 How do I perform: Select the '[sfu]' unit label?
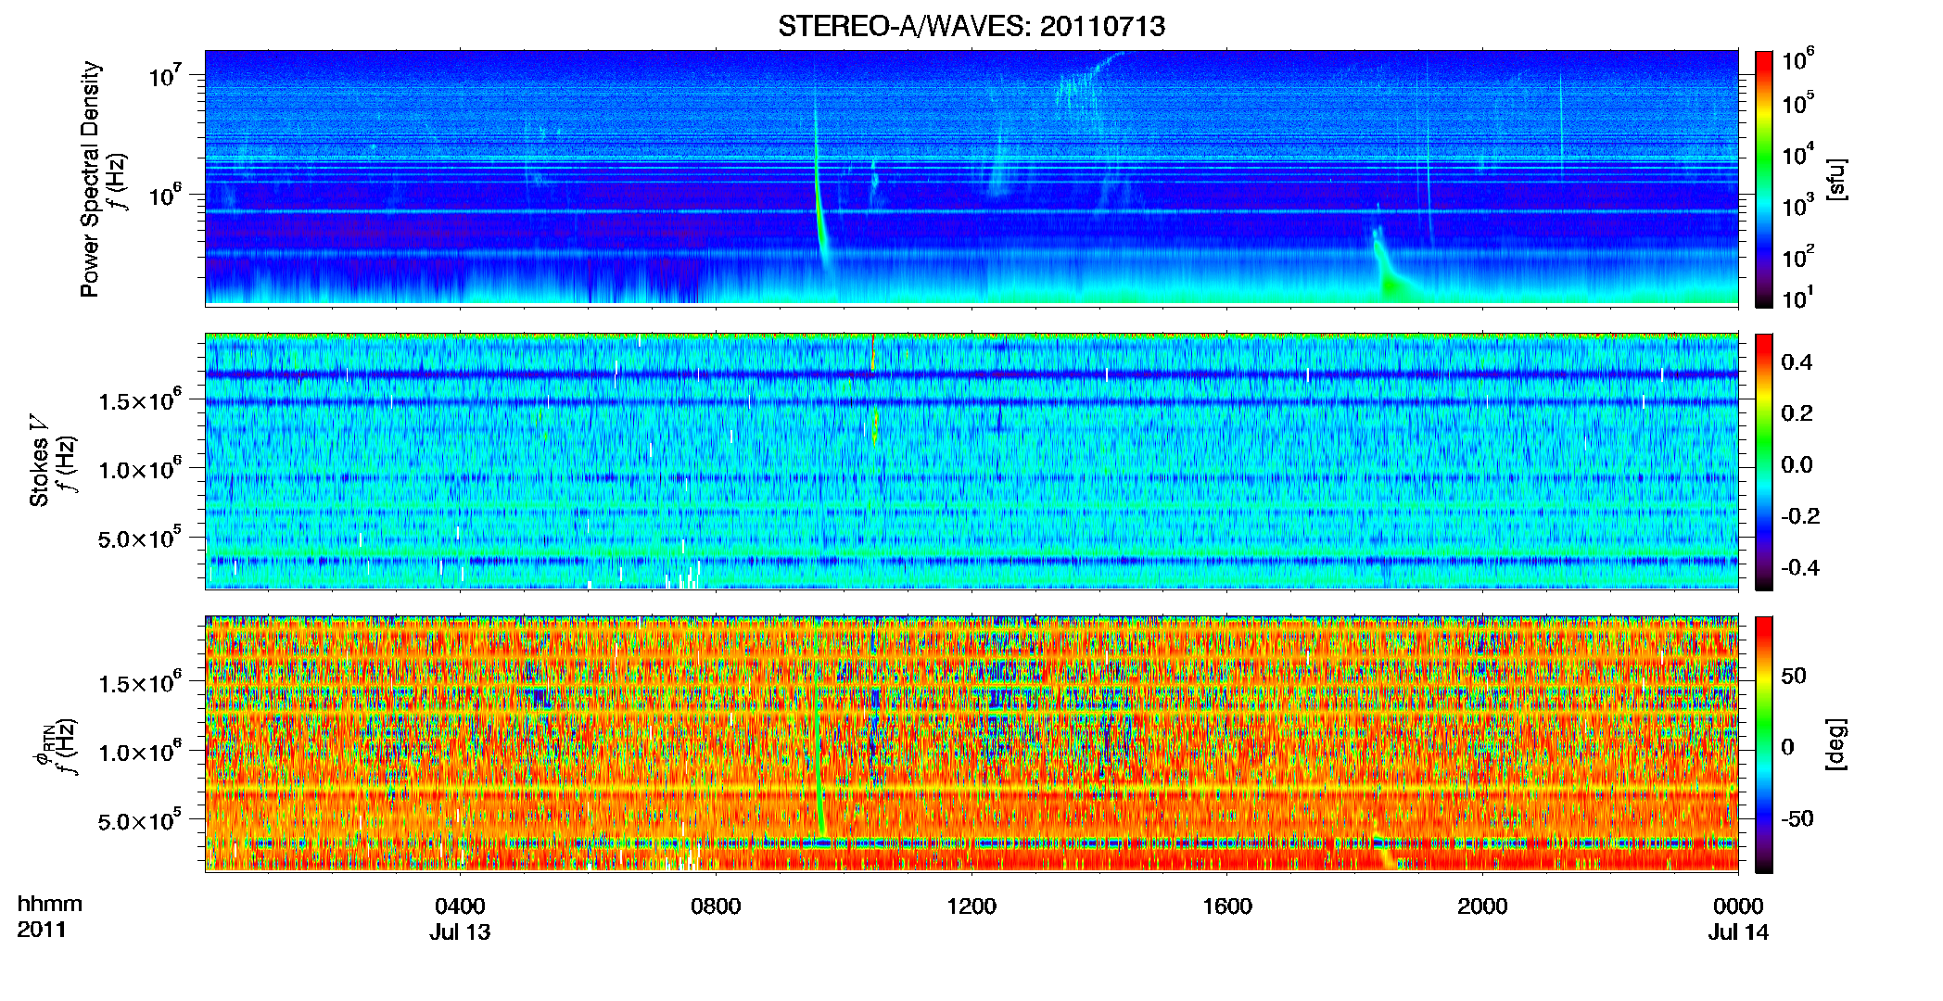(x=1835, y=180)
